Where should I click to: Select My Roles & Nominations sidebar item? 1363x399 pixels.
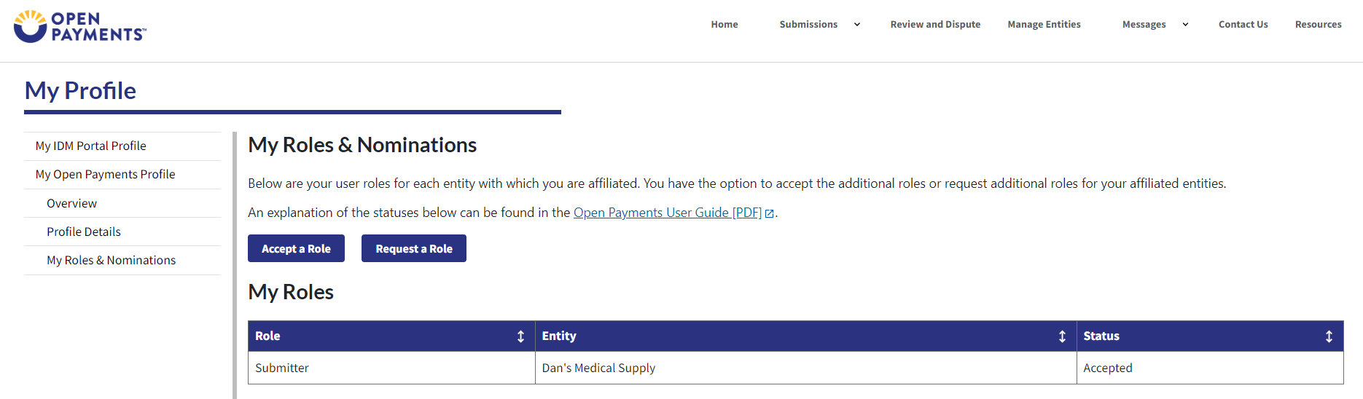(x=112, y=261)
